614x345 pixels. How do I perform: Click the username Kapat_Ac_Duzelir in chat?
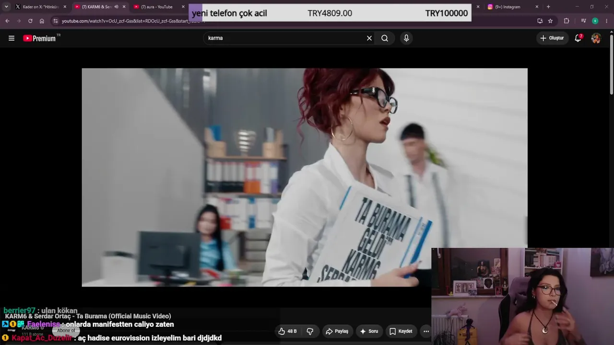coord(41,338)
